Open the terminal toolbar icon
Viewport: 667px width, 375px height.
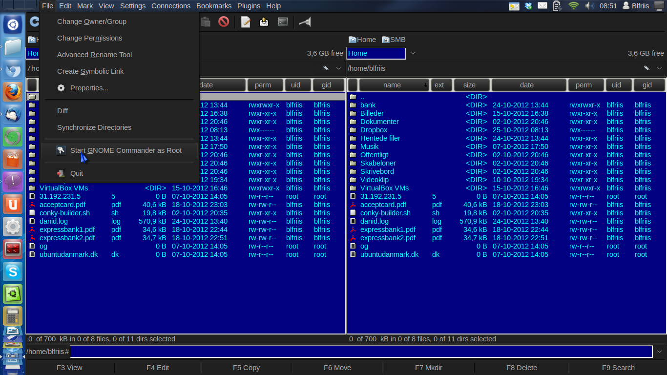coord(282,21)
